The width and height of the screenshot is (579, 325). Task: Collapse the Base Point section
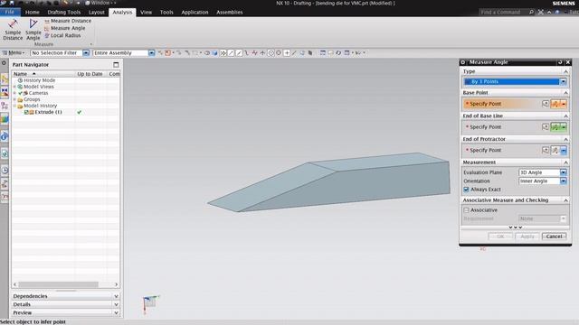tap(565, 93)
